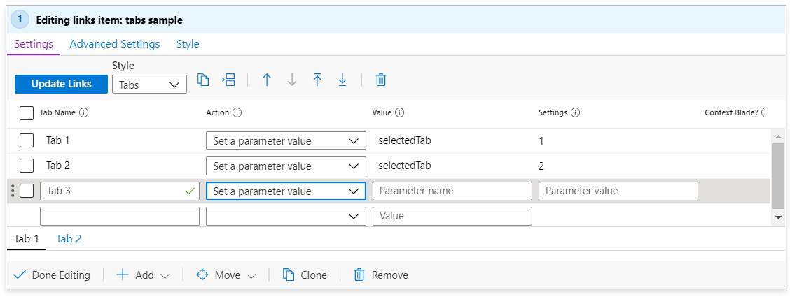The height and width of the screenshot is (299, 790).
Task: Click the Tab 2 name cell
Action: click(x=58, y=166)
